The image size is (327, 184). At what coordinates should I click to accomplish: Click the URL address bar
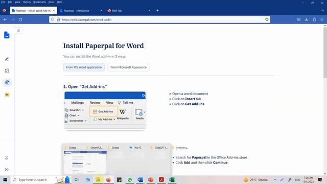click(159, 19)
